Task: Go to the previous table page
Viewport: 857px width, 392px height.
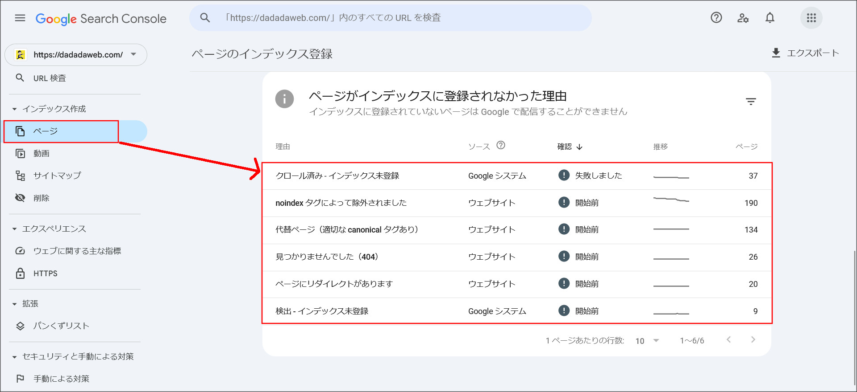Action: [x=728, y=340]
